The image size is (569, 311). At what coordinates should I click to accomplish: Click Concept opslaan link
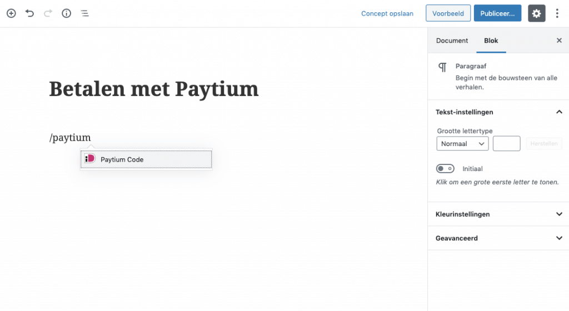[387, 13]
